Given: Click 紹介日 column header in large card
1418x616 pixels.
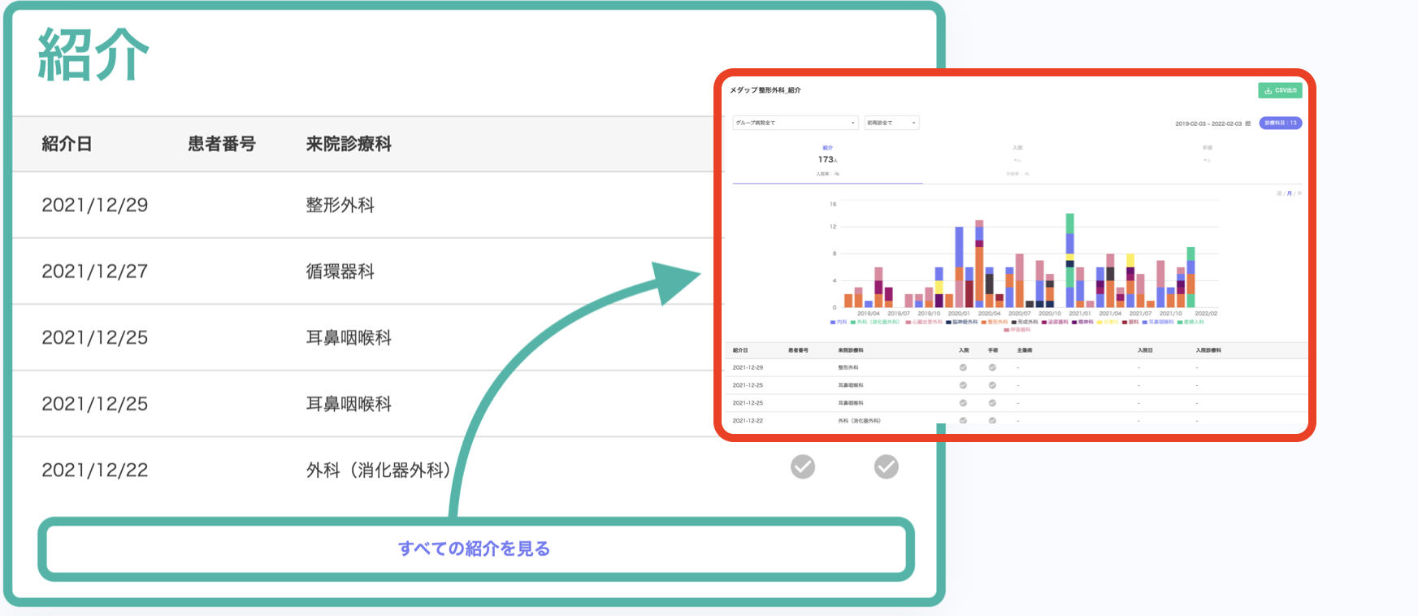Looking at the screenshot, I should 67,144.
